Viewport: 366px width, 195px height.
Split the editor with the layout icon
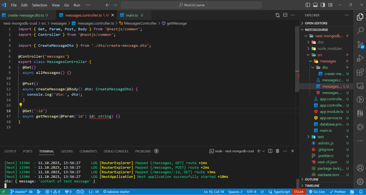pyautogui.click(x=285, y=15)
